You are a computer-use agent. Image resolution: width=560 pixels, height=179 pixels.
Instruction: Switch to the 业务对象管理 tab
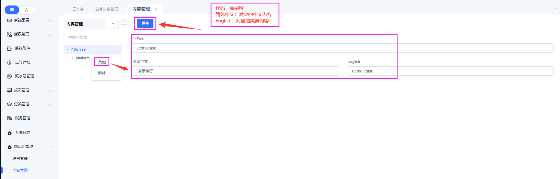pyautogui.click(x=107, y=9)
